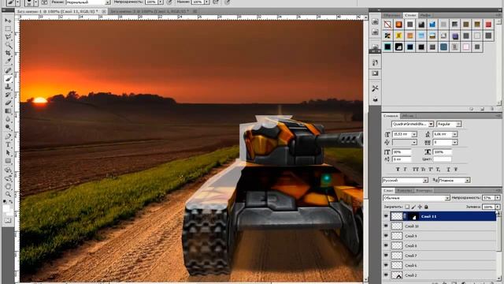Select the Move tool

[x=8, y=21]
